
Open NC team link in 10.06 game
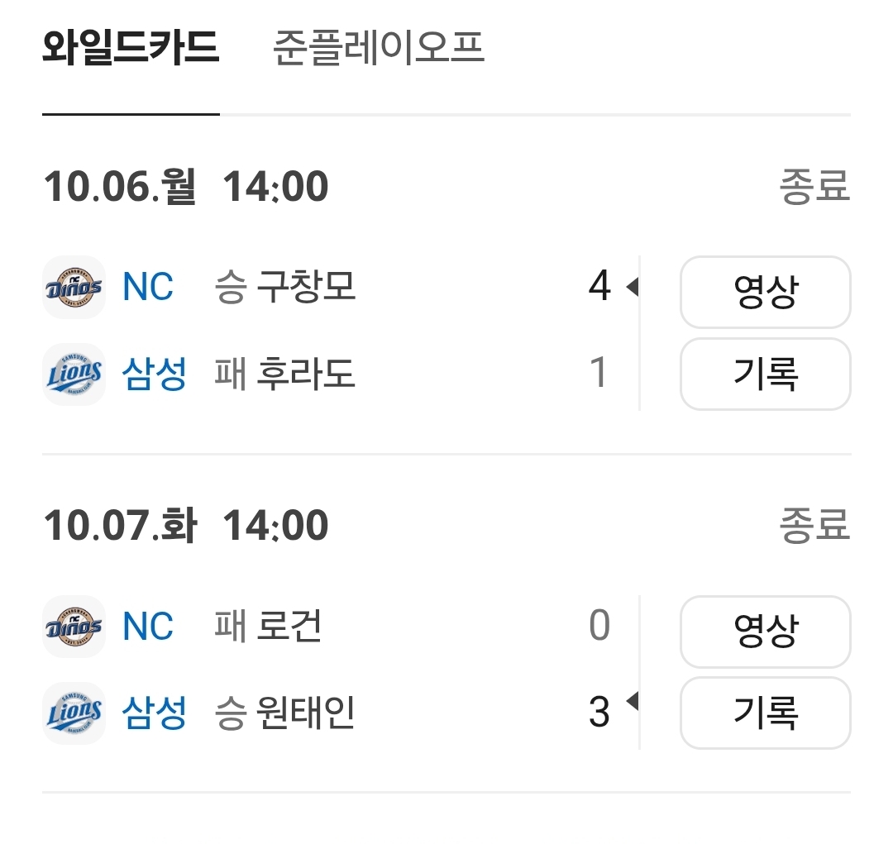148,288
